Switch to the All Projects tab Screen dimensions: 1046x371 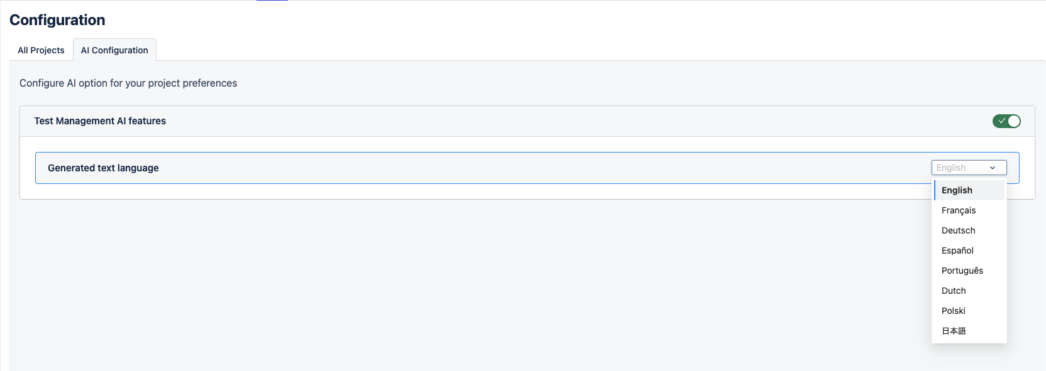point(41,50)
